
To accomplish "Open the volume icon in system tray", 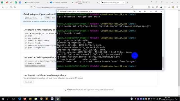I will pos(154,99).
